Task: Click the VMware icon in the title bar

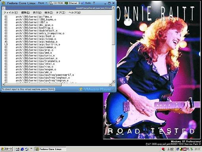Action: [3, 3]
